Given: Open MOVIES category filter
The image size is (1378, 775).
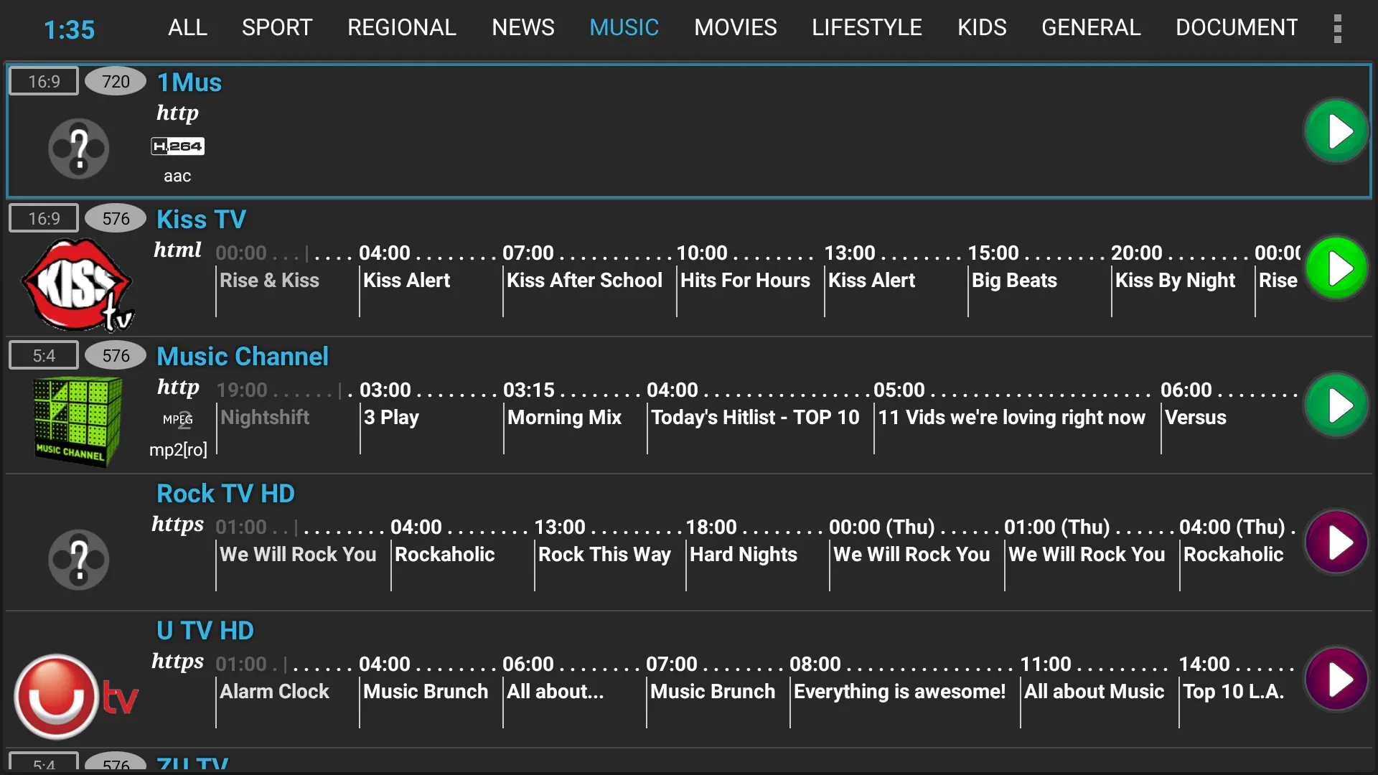Looking at the screenshot, I should click(736, 27).
